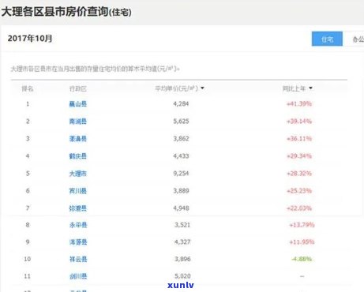Click price value 3,521
The image size is (364, 292).
coord(182,225)
